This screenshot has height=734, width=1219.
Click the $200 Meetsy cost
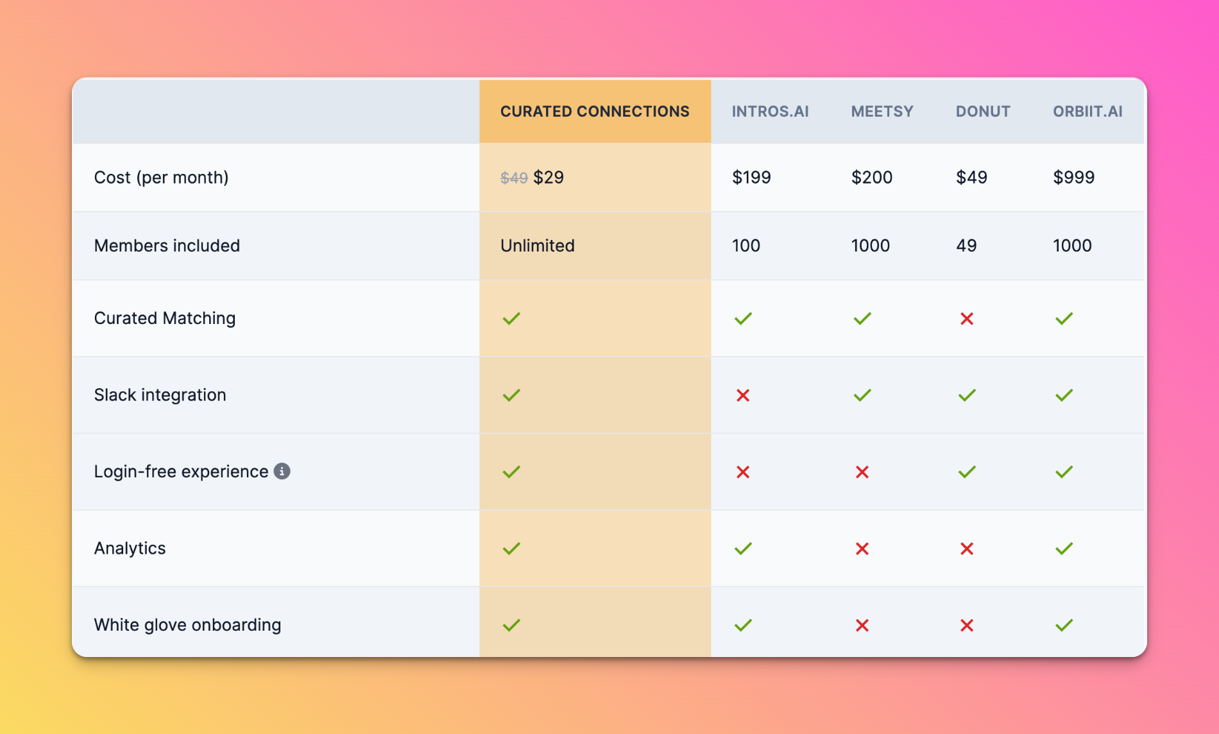[x=871, y=177]
